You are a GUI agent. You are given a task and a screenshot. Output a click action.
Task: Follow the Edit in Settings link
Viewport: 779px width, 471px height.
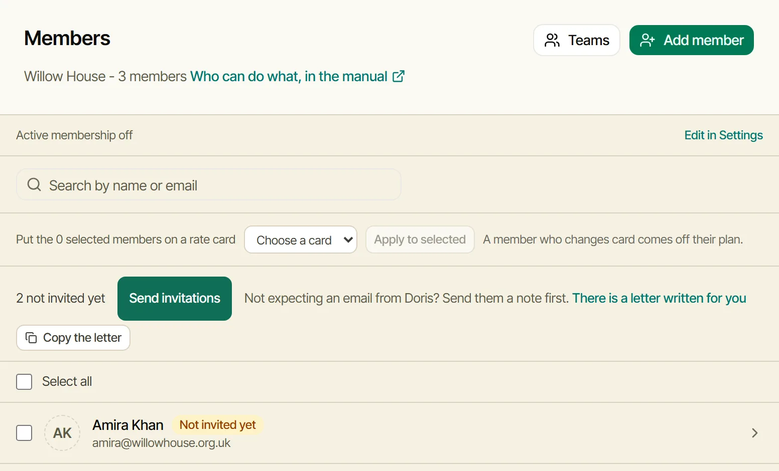pyautogui.click(x=723, y=135)
